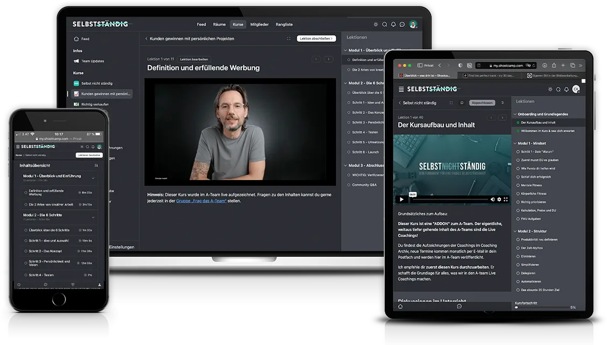
Task: Click volume icon on tablet video player
Action: (492, 199)
